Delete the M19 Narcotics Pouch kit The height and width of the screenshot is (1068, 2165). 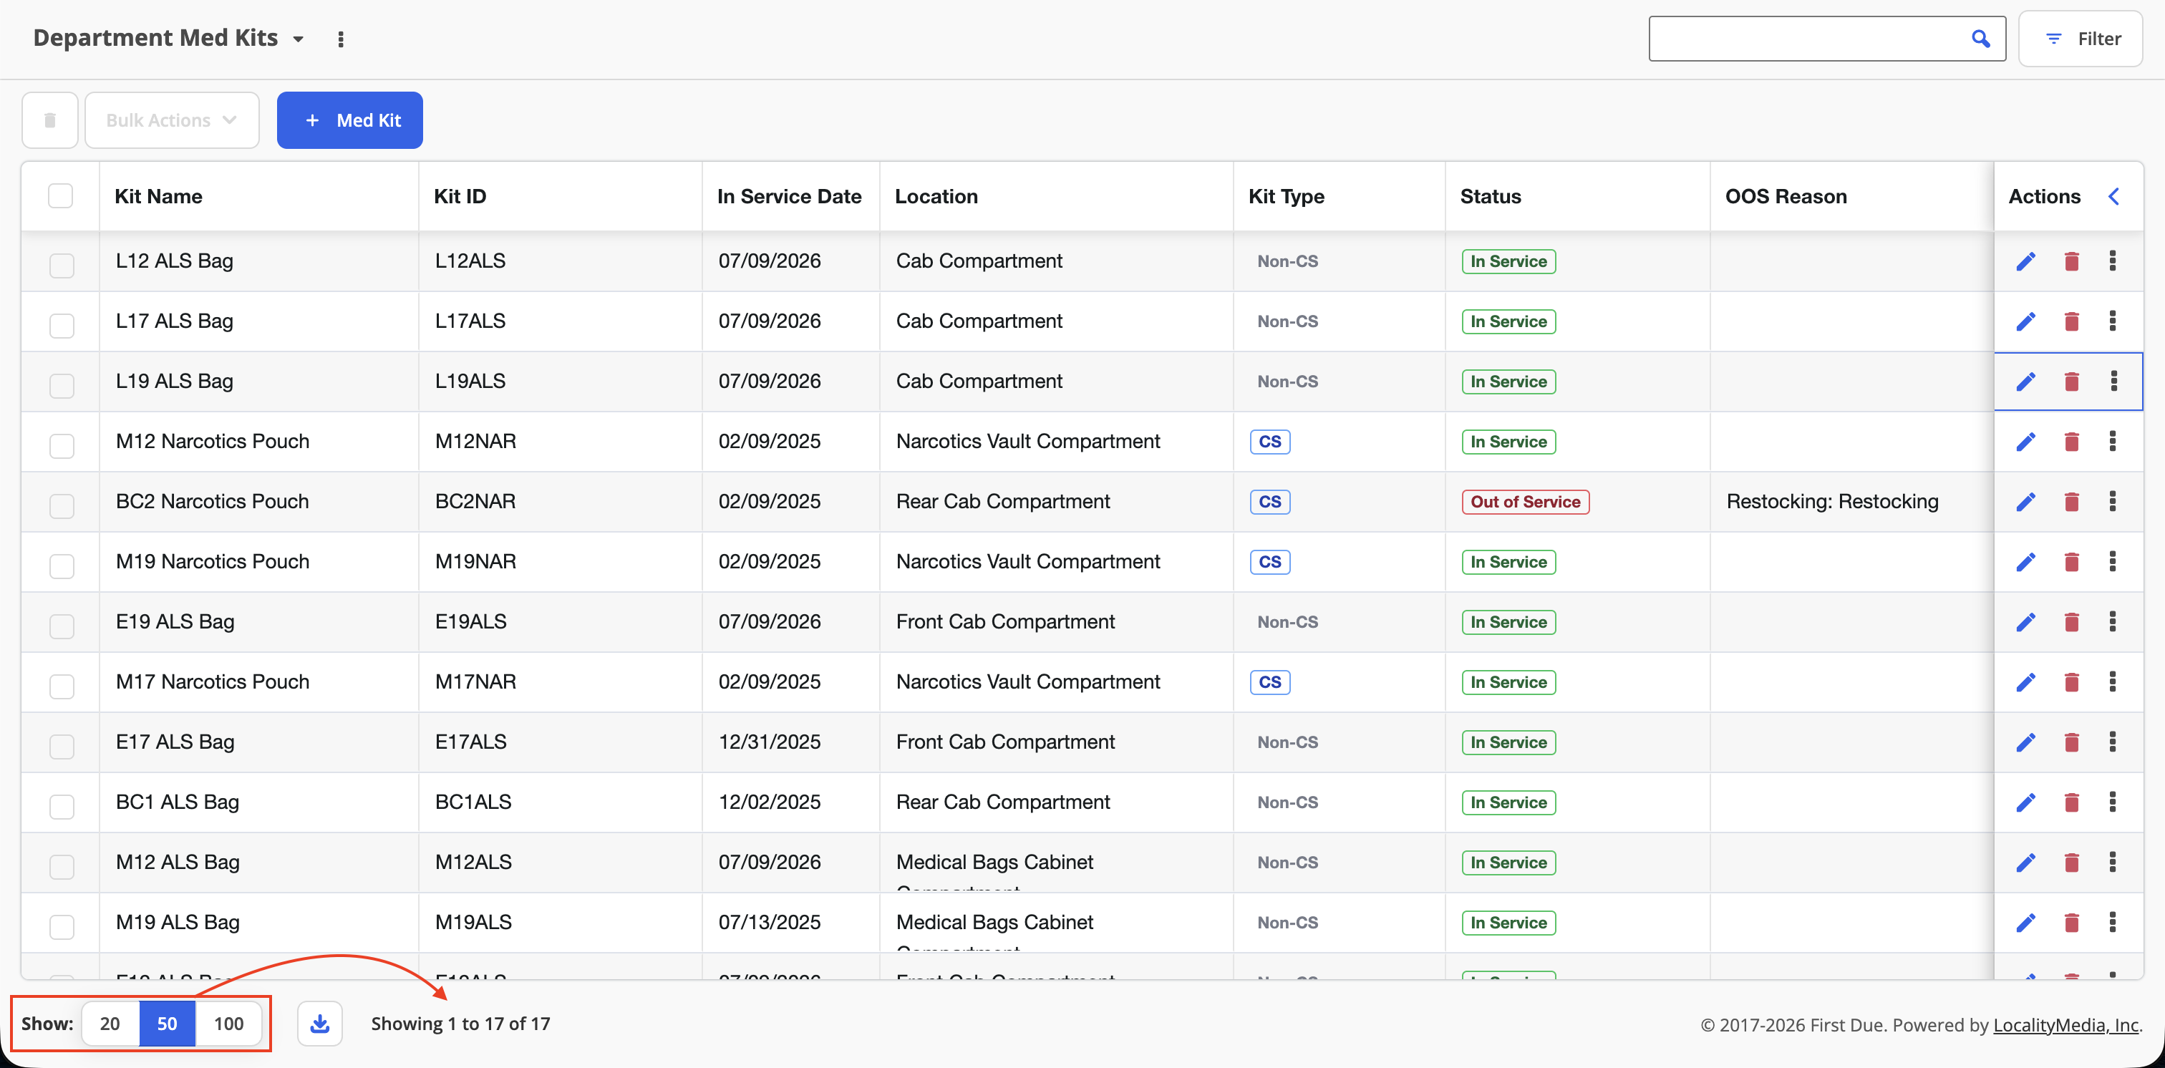coord(2072,561)
